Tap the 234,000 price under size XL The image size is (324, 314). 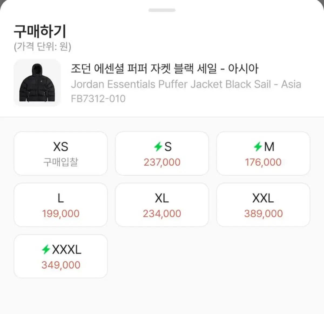162,213
